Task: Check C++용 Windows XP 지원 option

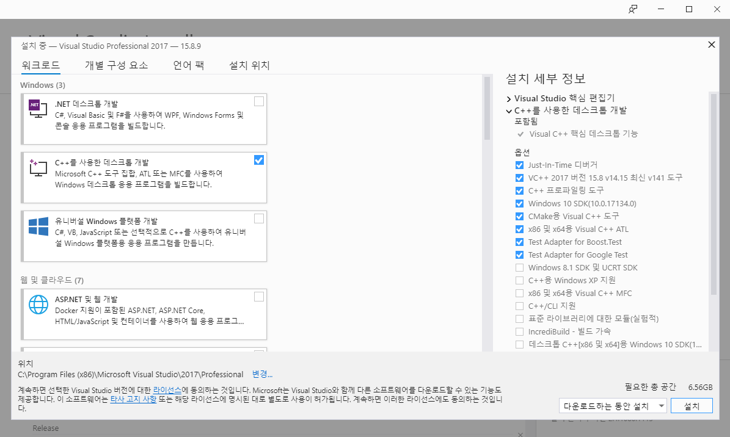Action: [x=520, y=280]
